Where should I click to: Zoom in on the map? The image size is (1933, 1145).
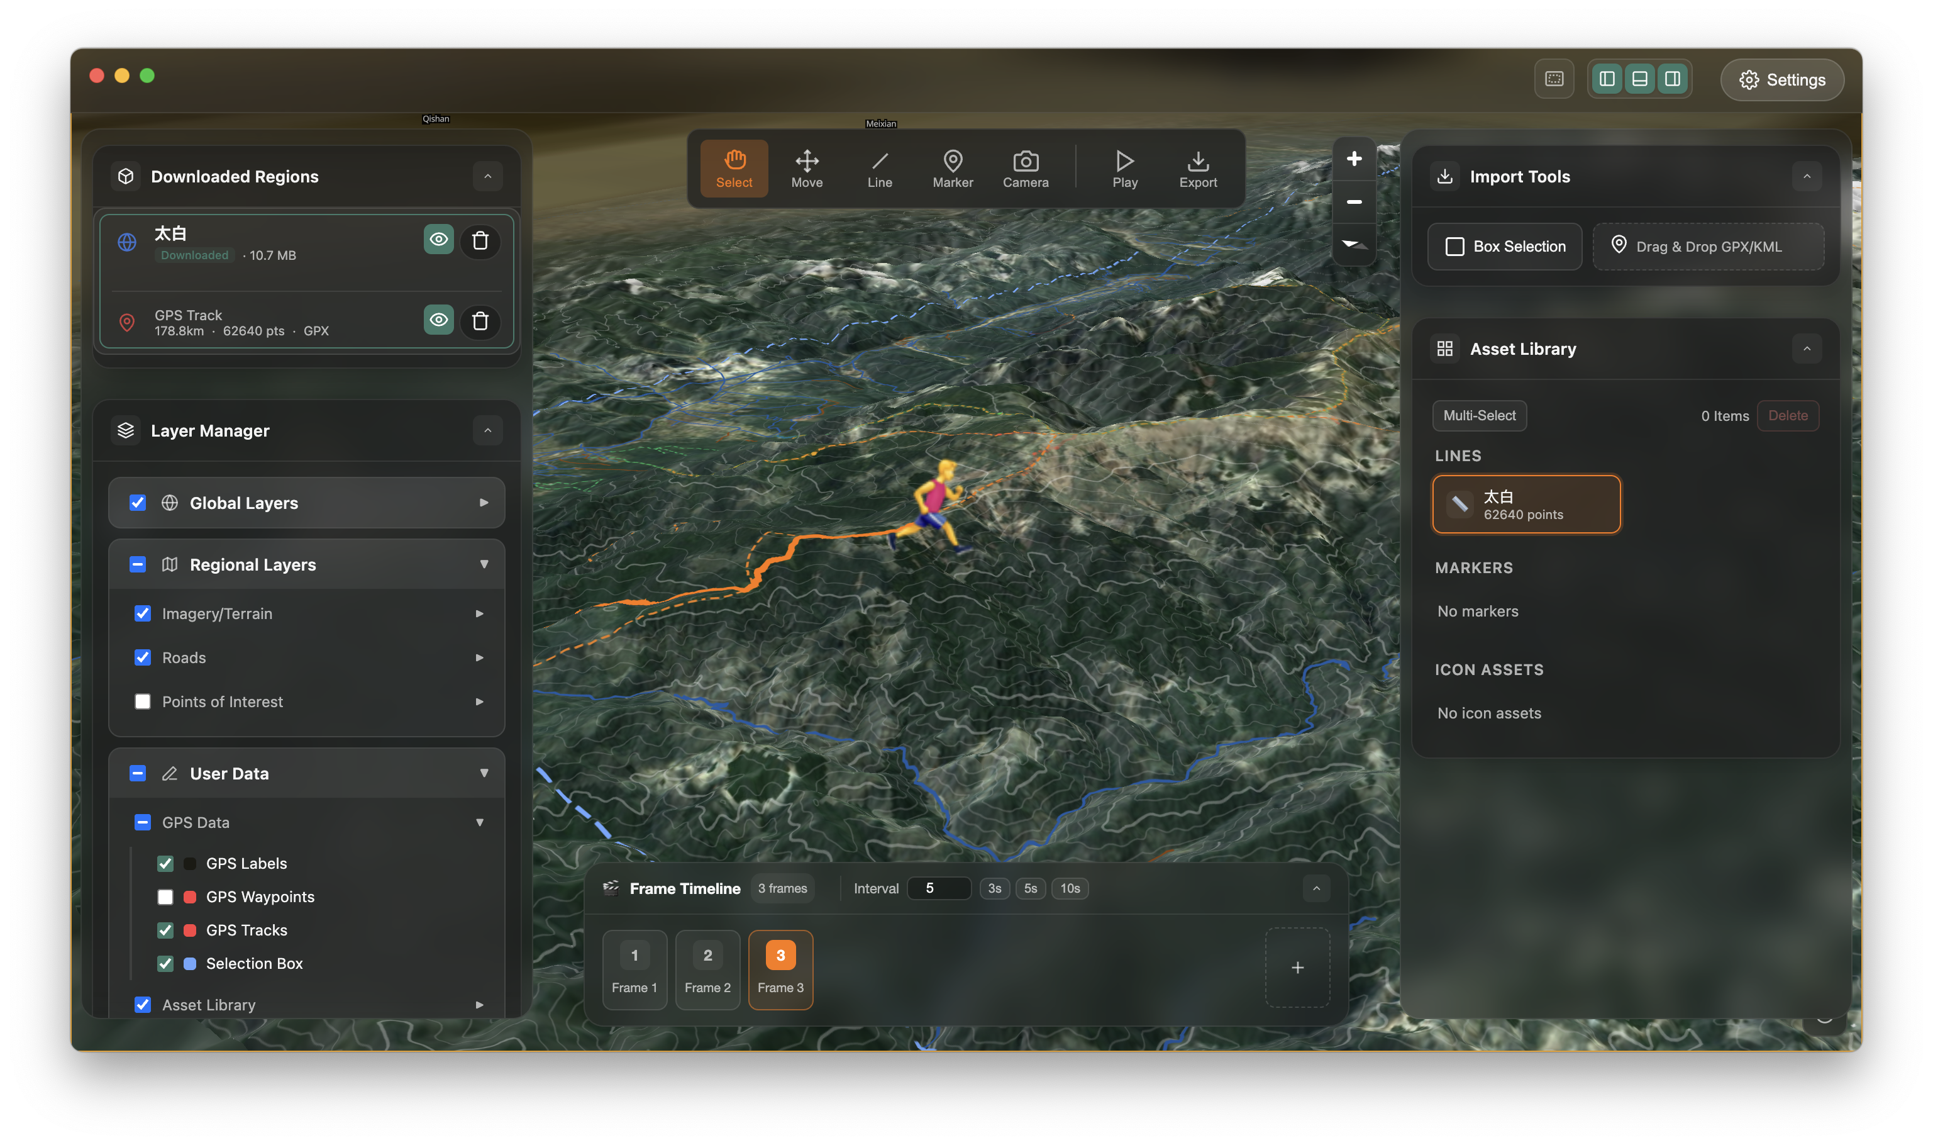[1354, 158]
